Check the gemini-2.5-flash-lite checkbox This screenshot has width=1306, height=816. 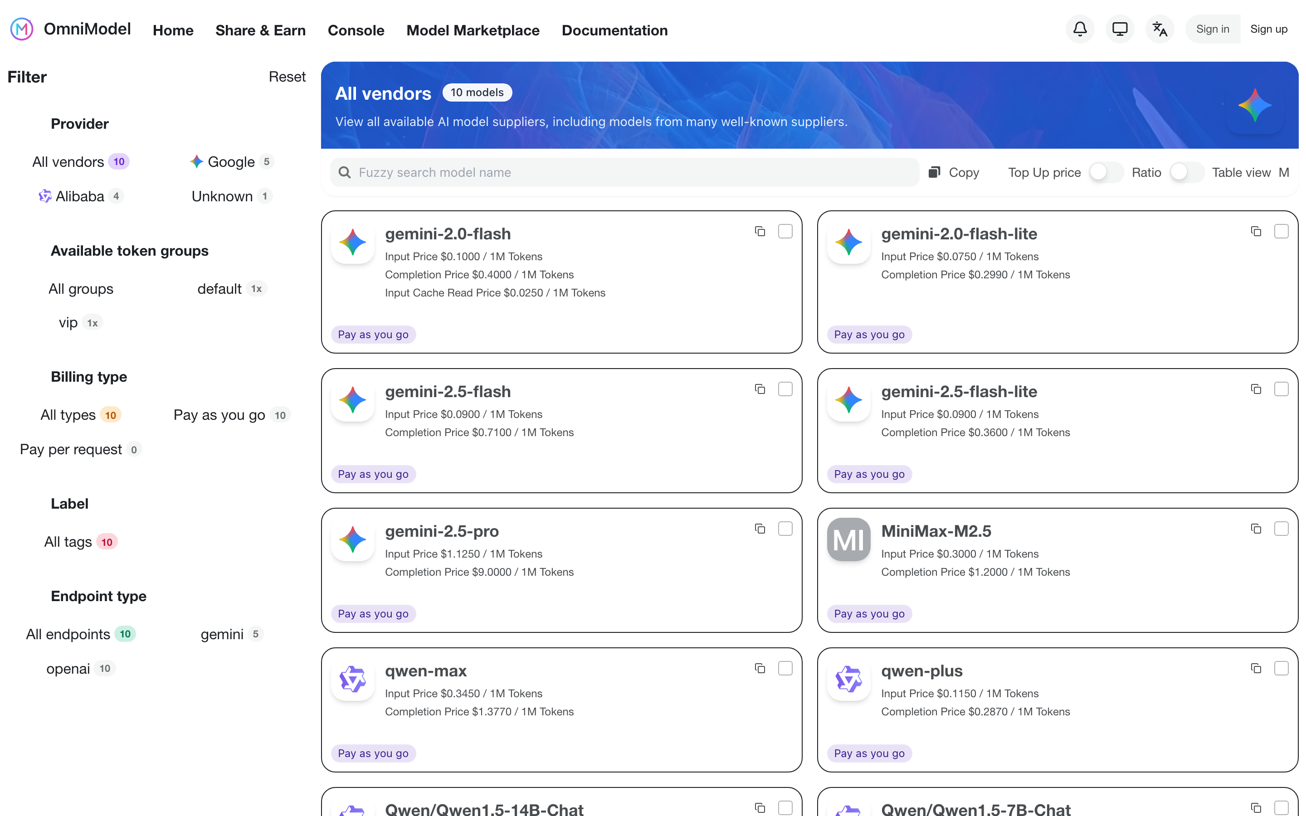tap(1281, 389)
